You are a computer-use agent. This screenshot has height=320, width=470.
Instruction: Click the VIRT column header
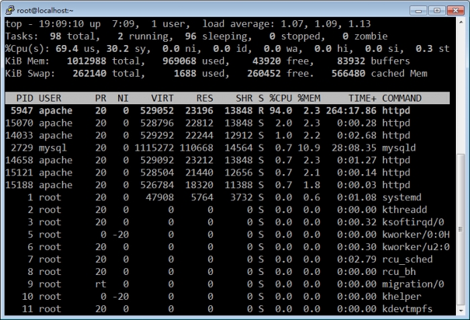point(162,98)
